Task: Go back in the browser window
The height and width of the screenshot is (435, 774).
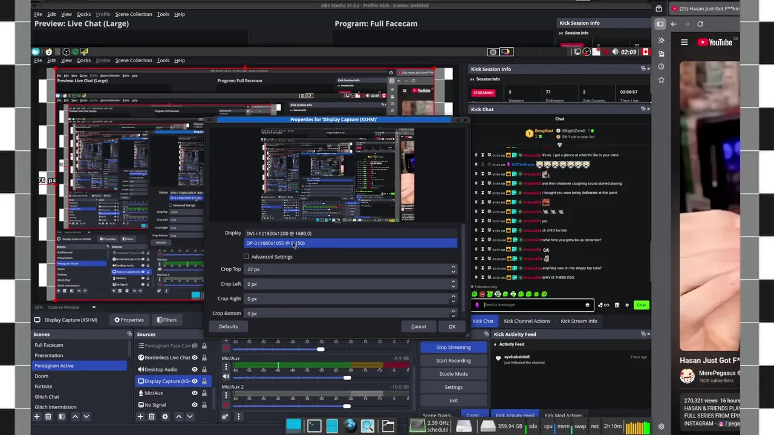Action: [x=674, y=24]
